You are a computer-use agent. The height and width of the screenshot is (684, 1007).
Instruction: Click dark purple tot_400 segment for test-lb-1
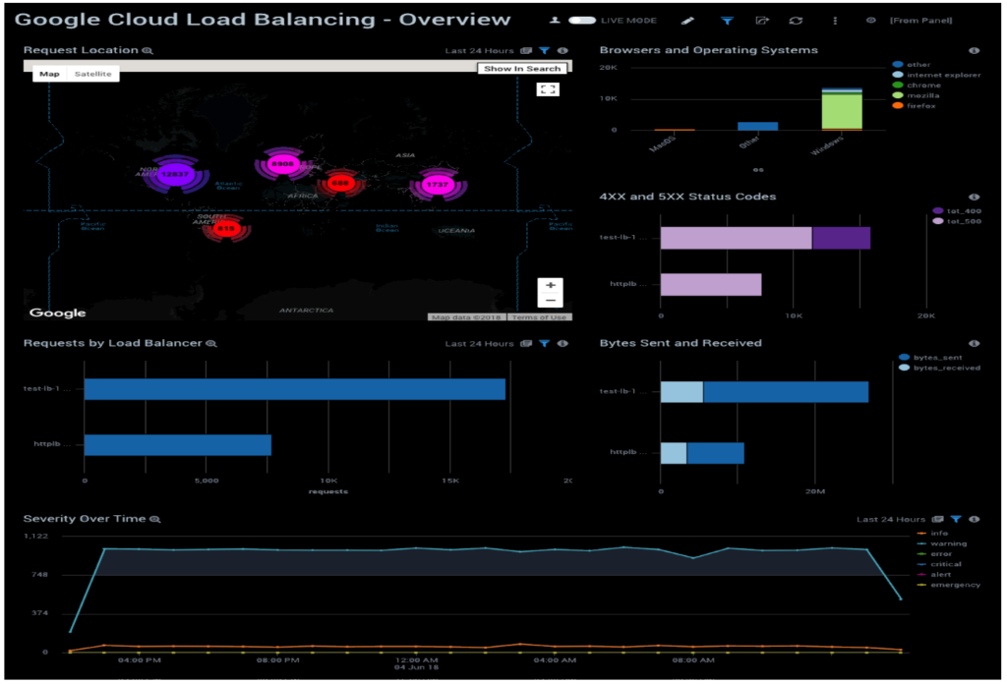pos(842,238)
